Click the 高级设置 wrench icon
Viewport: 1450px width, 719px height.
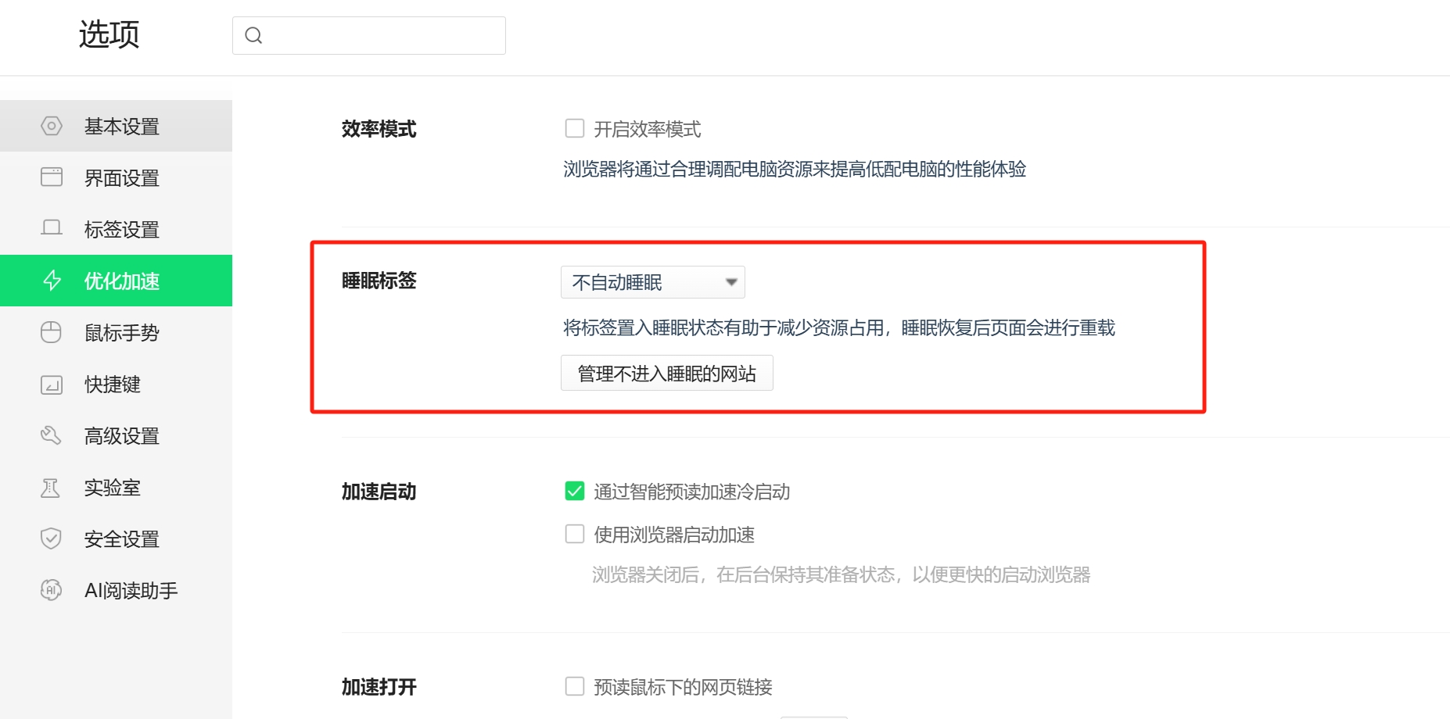click(x=51, y=435)
